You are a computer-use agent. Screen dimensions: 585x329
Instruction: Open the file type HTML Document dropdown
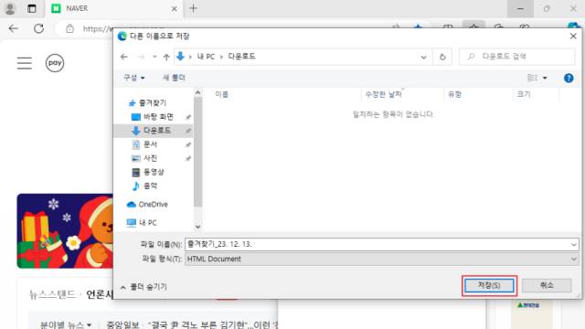pos(382,259)
